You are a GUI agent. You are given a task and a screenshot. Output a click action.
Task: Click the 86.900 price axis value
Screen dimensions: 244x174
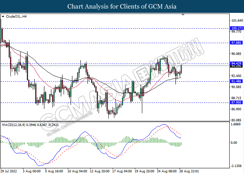[236, 109]
